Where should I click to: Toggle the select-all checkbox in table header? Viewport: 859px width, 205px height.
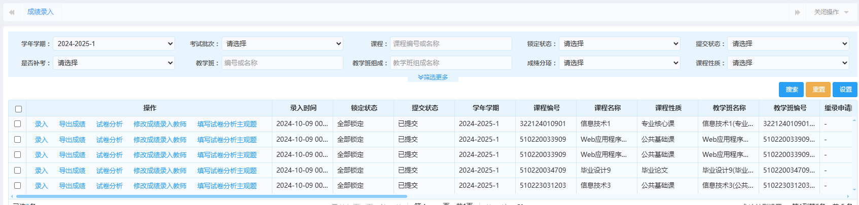click(x=18, y=109)
